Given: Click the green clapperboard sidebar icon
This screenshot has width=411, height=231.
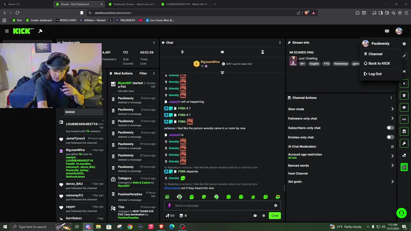Looking at the screenshot, I should click(x=404, y=167).
